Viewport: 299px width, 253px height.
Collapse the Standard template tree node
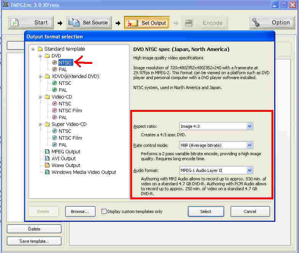33,49
